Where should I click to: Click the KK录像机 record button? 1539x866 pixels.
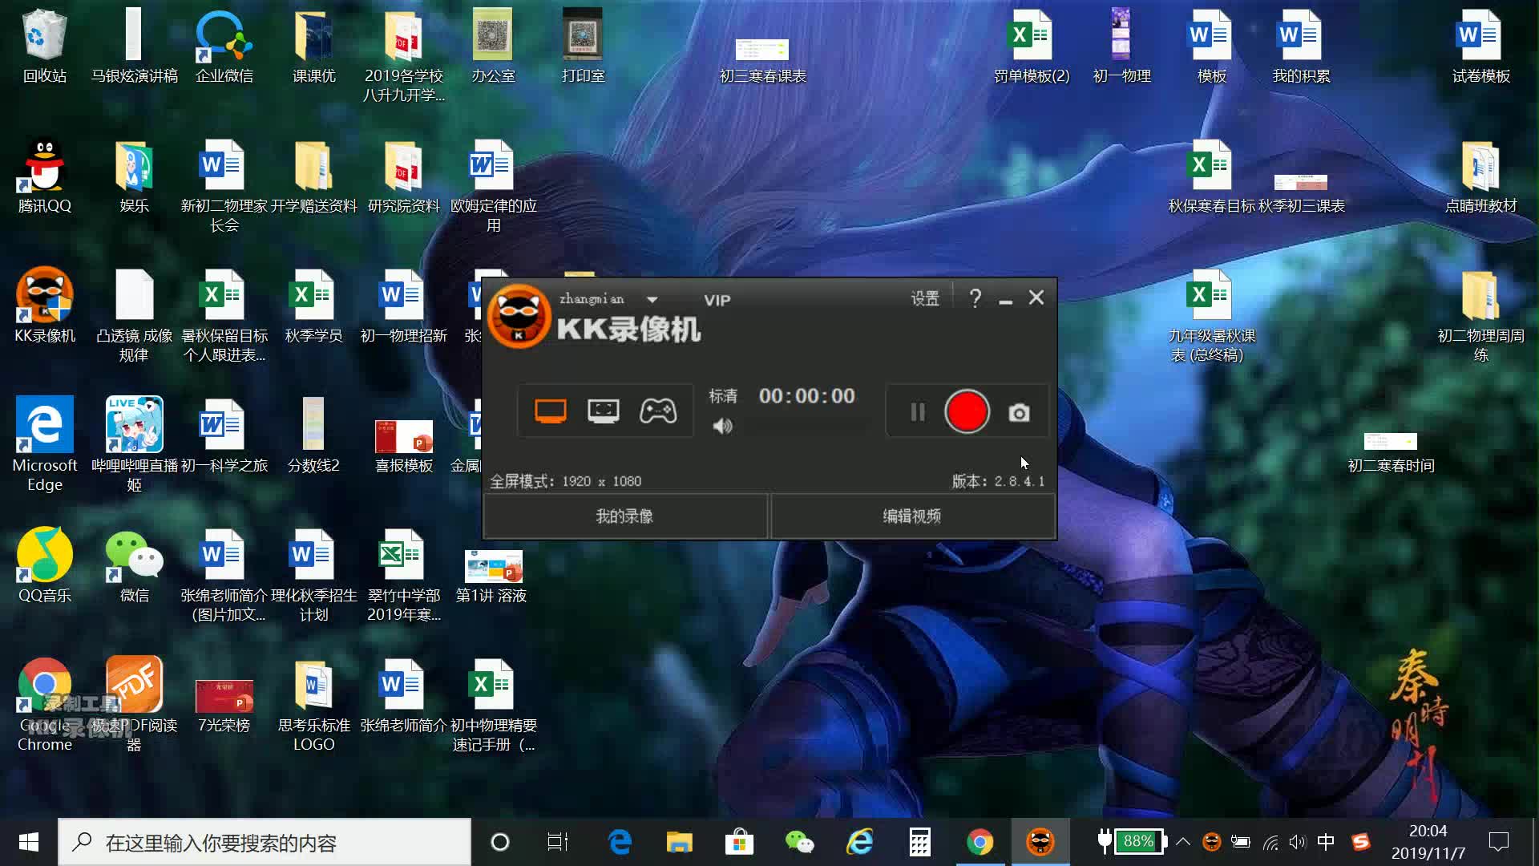pos(964,411)
